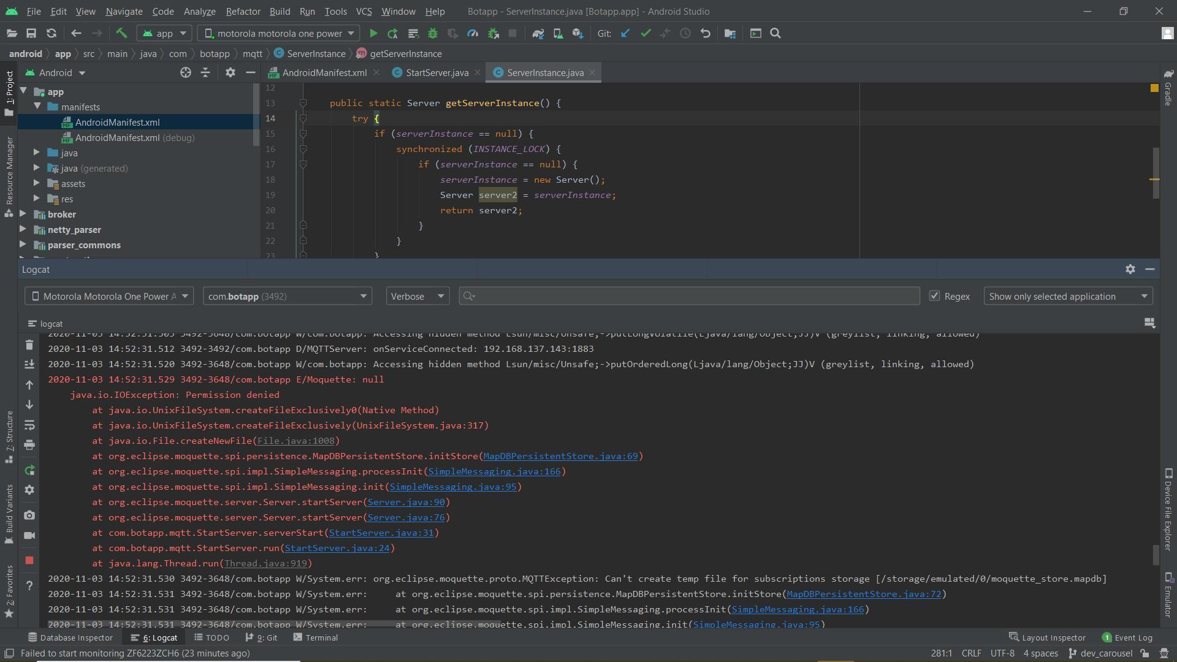Open the app run configuration dropdown
This screenshot has height=662, width=1177.
164,34
